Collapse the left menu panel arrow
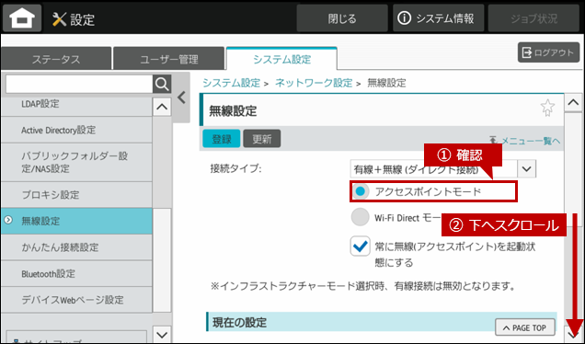This screenshot has width=585, height=344. coord(182,97)
